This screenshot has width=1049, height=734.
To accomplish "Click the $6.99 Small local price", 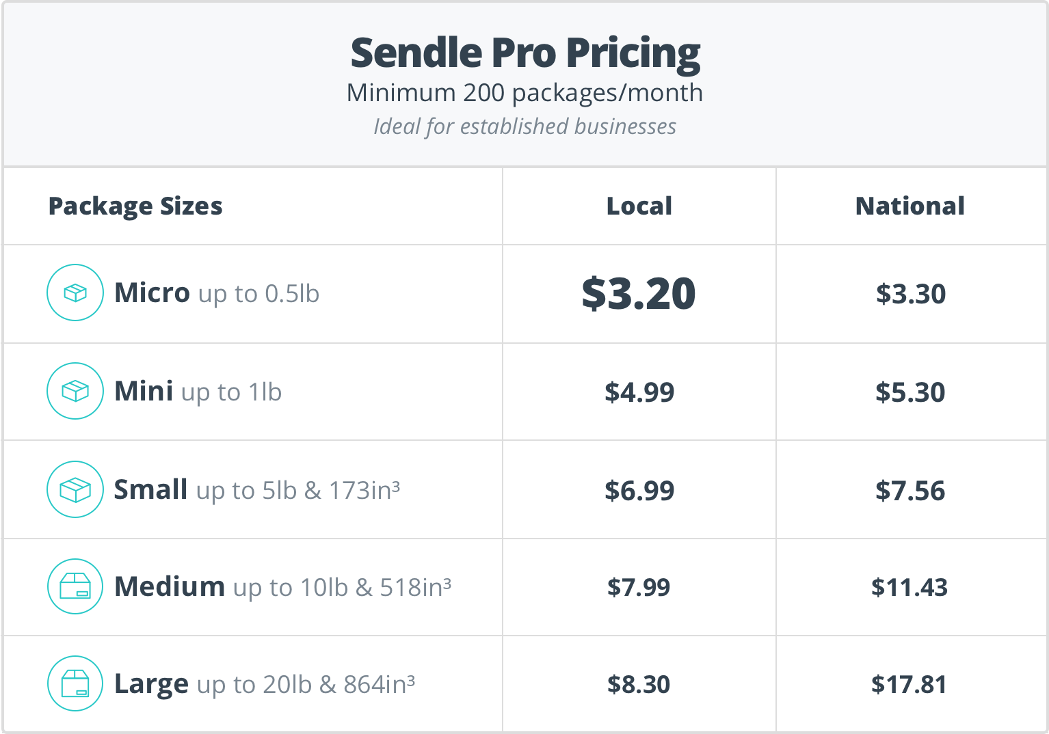I will [639, 491].
